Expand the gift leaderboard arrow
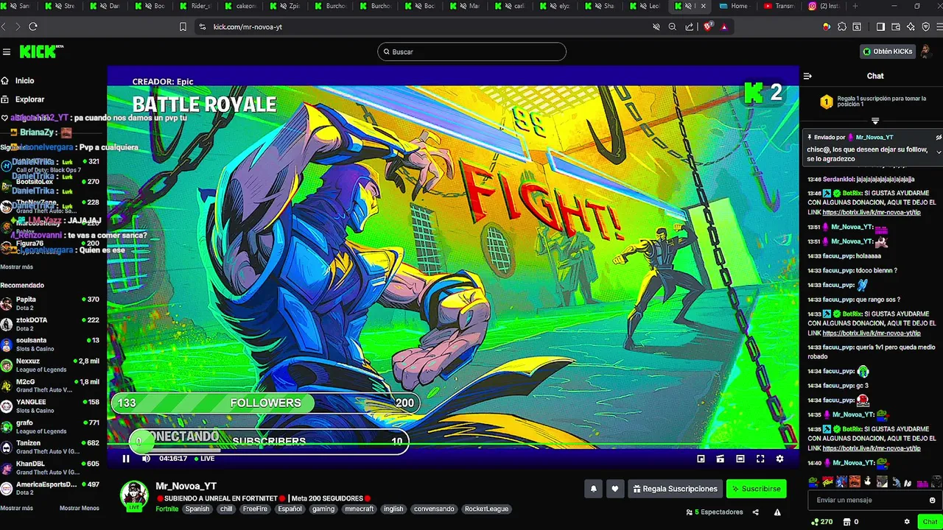This screenshot has width=943, height=530. [875, 121]
